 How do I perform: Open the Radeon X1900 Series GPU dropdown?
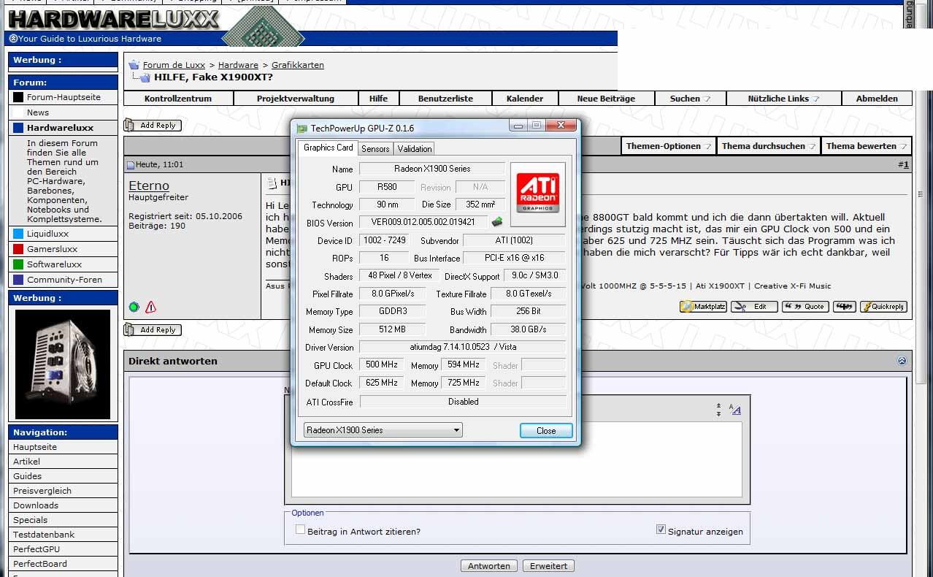click(x=383, y=429)
